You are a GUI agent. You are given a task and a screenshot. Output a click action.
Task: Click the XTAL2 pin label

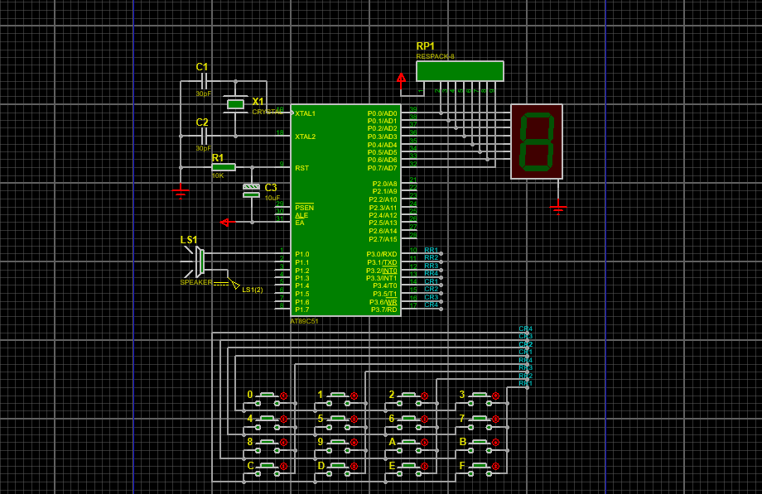305,137
